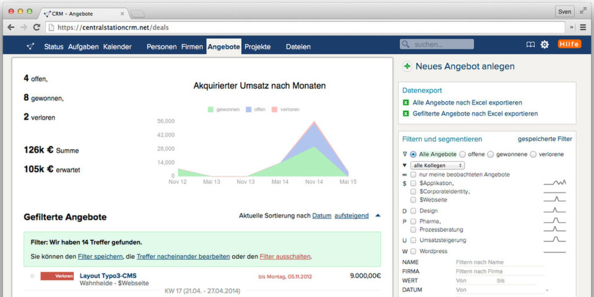
Task: Click the browser extensions overflow chevron
Action: (x=572, y=27)
